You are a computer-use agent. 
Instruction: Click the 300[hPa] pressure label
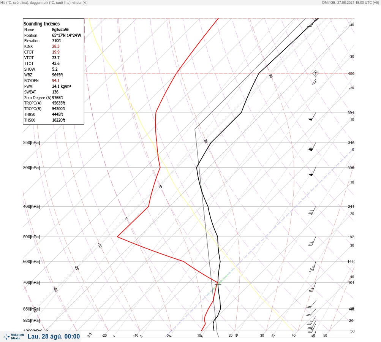coord(32,168)
